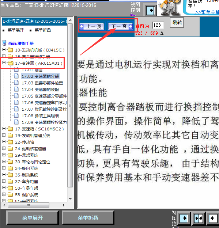Open 17.08 拆装工具明细 document
The image size is (219, 228).
(40, 116)
